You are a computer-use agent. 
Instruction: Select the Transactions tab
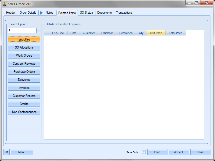124,13
